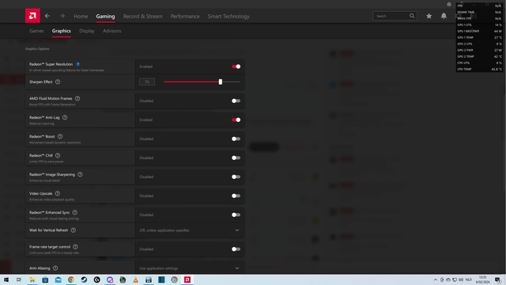
Task: Go forward with the right arrow
Action: pyautogui.click(x=62, y=16)
